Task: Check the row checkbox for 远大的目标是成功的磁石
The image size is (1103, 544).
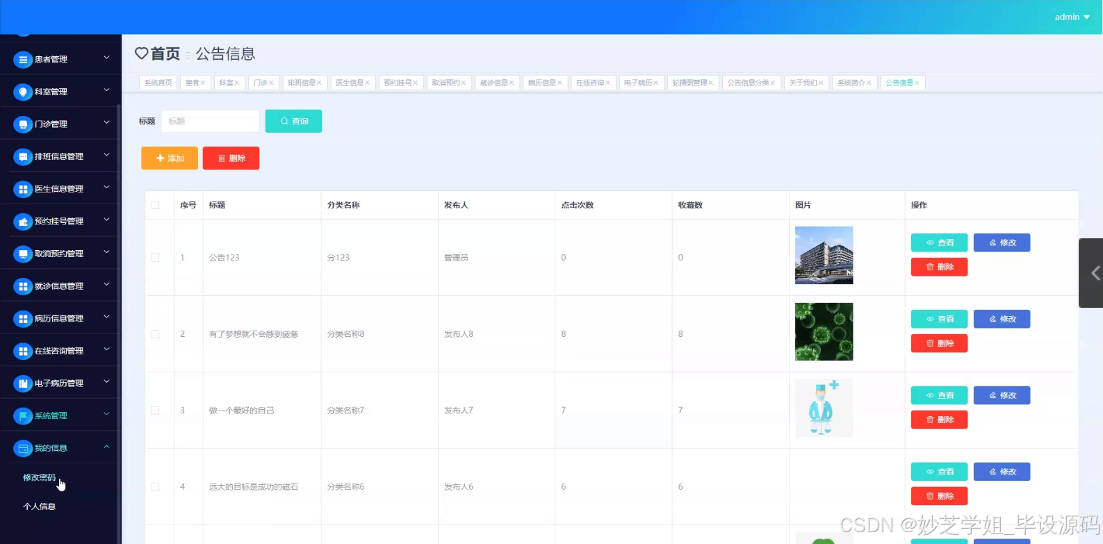Action: pyautogui.click(x=155, y=487)
